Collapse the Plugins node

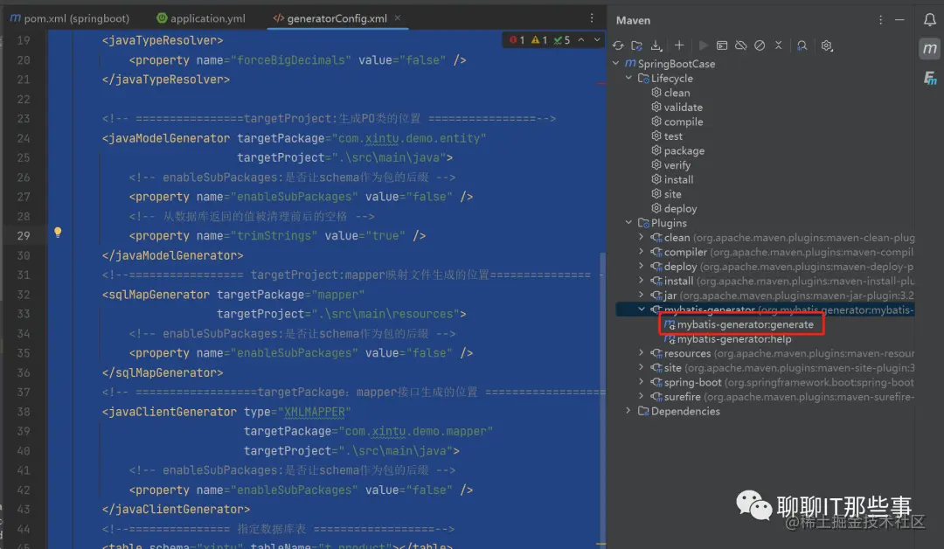[x=628, y=223]
